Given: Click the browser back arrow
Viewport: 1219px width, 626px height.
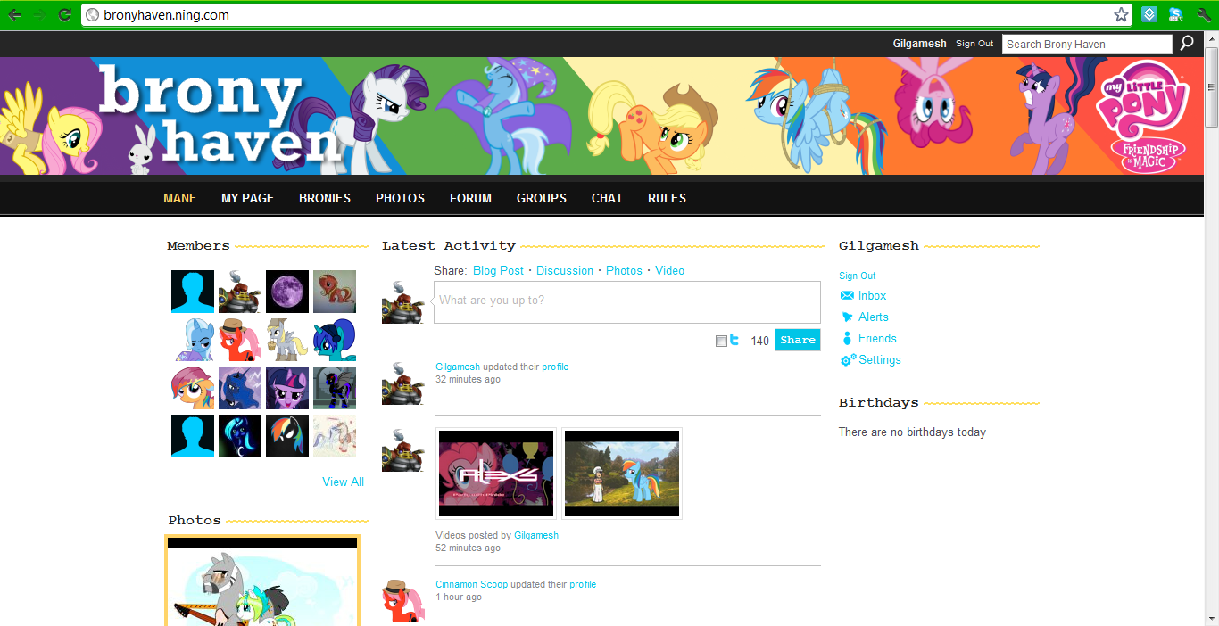Looking at the screenshot, I should tap(14, 15).
